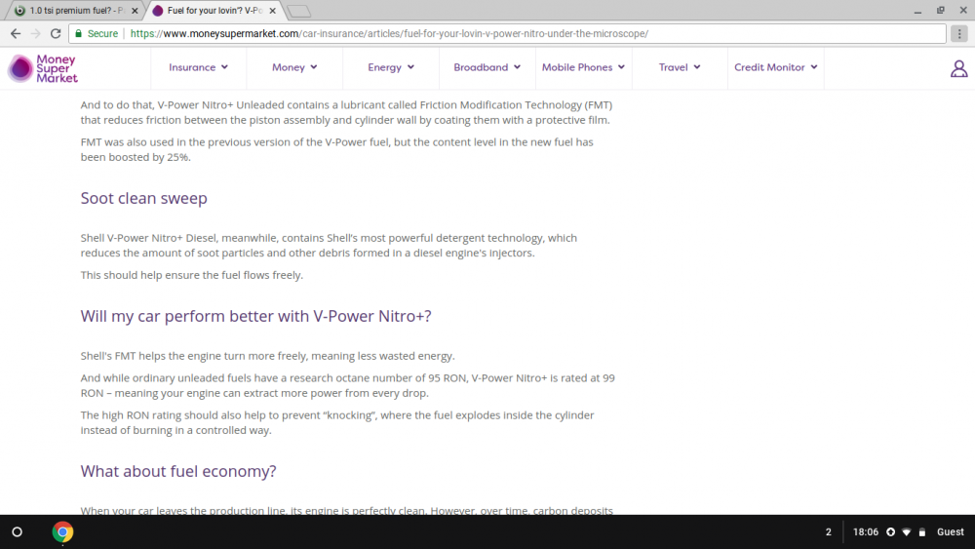This screenshot has width=975, height=549.
Task: Expand the Money dropdown menu
Action: [x=294, y=67]
